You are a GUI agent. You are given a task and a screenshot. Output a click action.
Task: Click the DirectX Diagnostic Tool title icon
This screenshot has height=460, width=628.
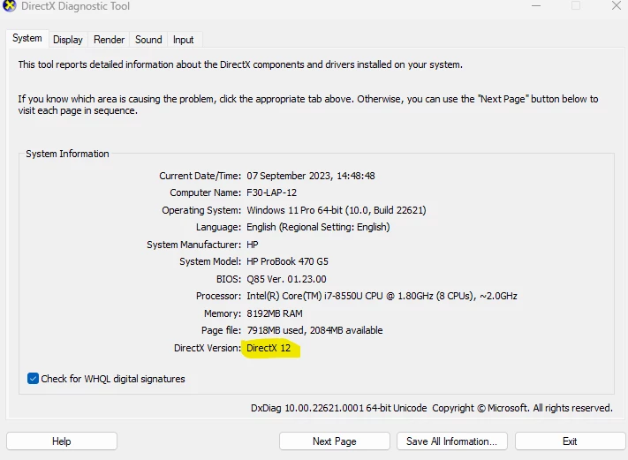pyautogui.click(x=9, y=6)
